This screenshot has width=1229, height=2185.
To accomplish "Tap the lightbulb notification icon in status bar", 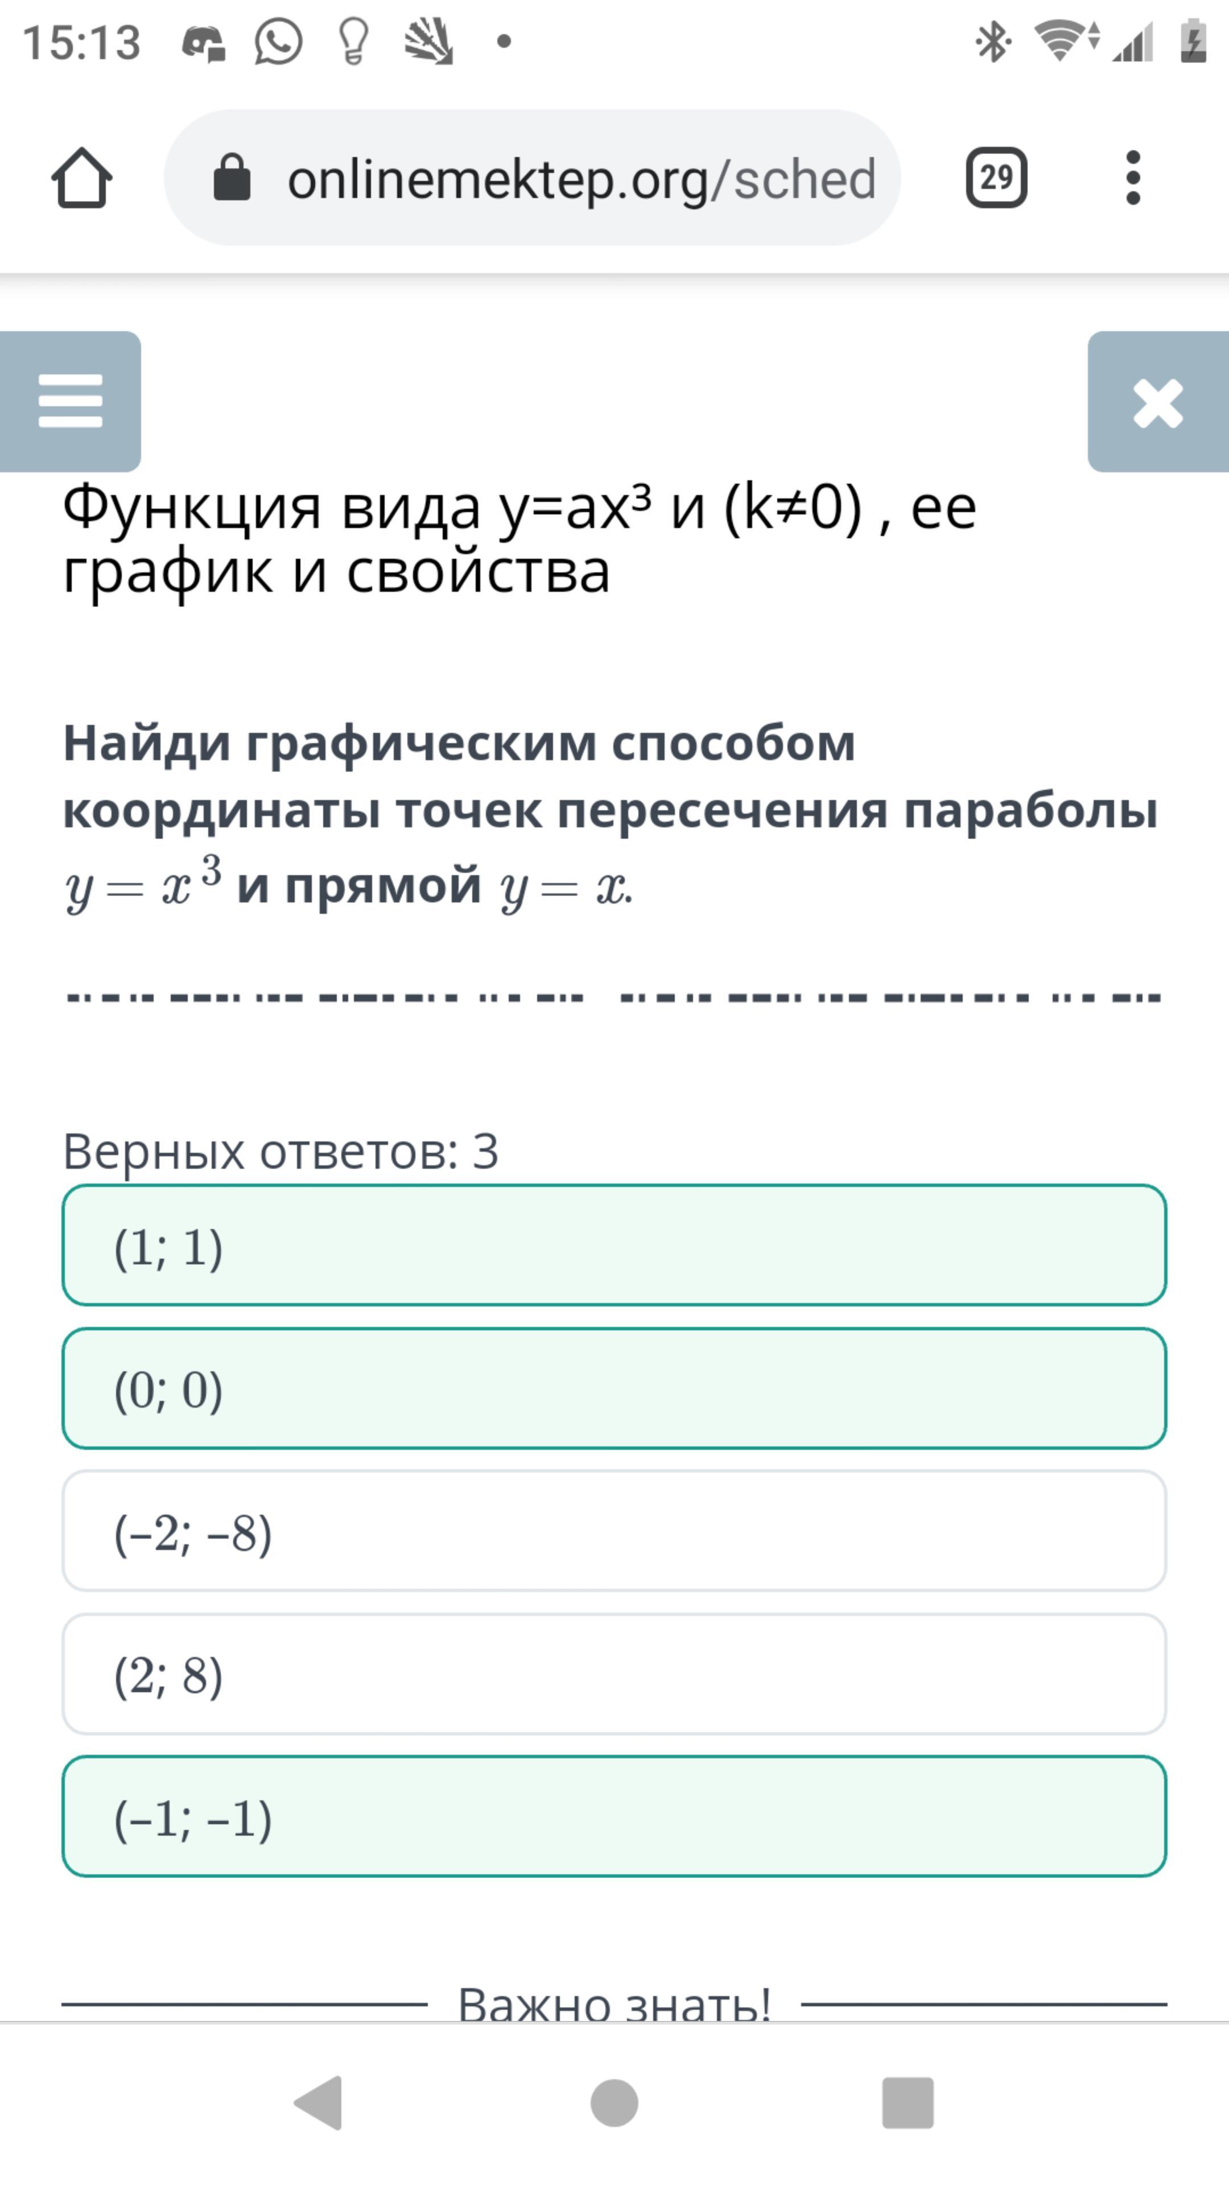I will click(x=353, y=43).
